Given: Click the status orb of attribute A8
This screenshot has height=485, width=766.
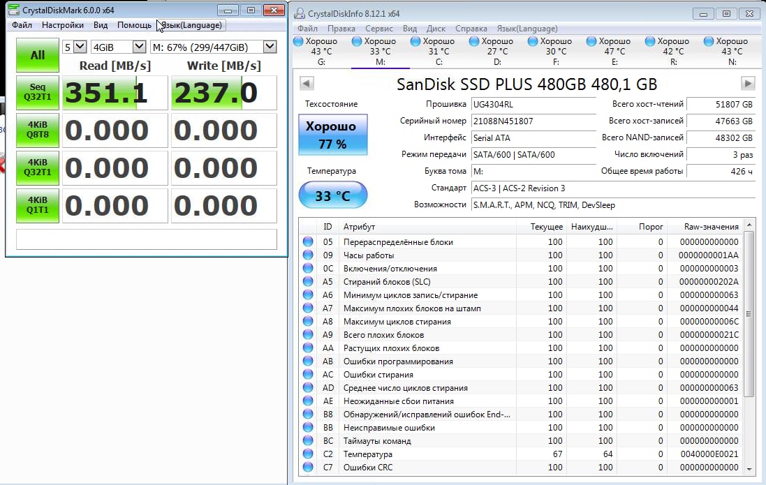Looking at the screenshot, I should point(308,321).
